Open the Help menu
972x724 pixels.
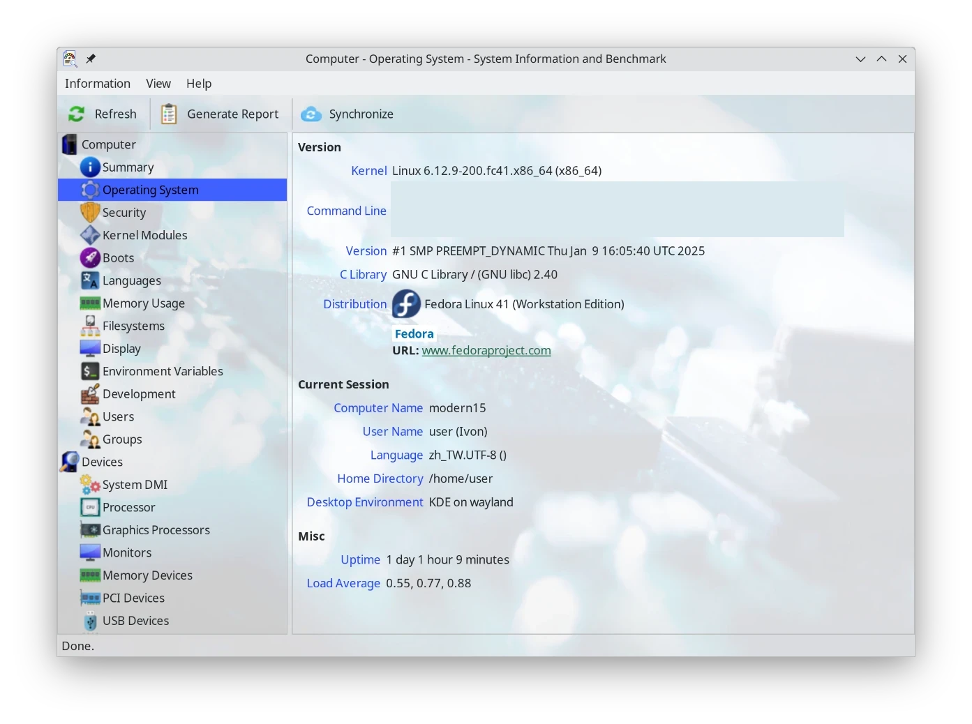[199, 84]
